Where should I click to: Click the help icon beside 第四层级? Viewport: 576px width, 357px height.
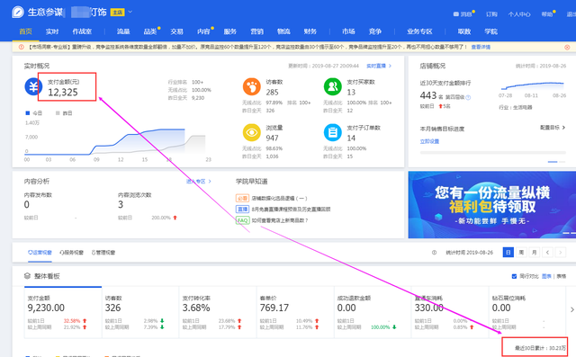click(x=468, y=97)
